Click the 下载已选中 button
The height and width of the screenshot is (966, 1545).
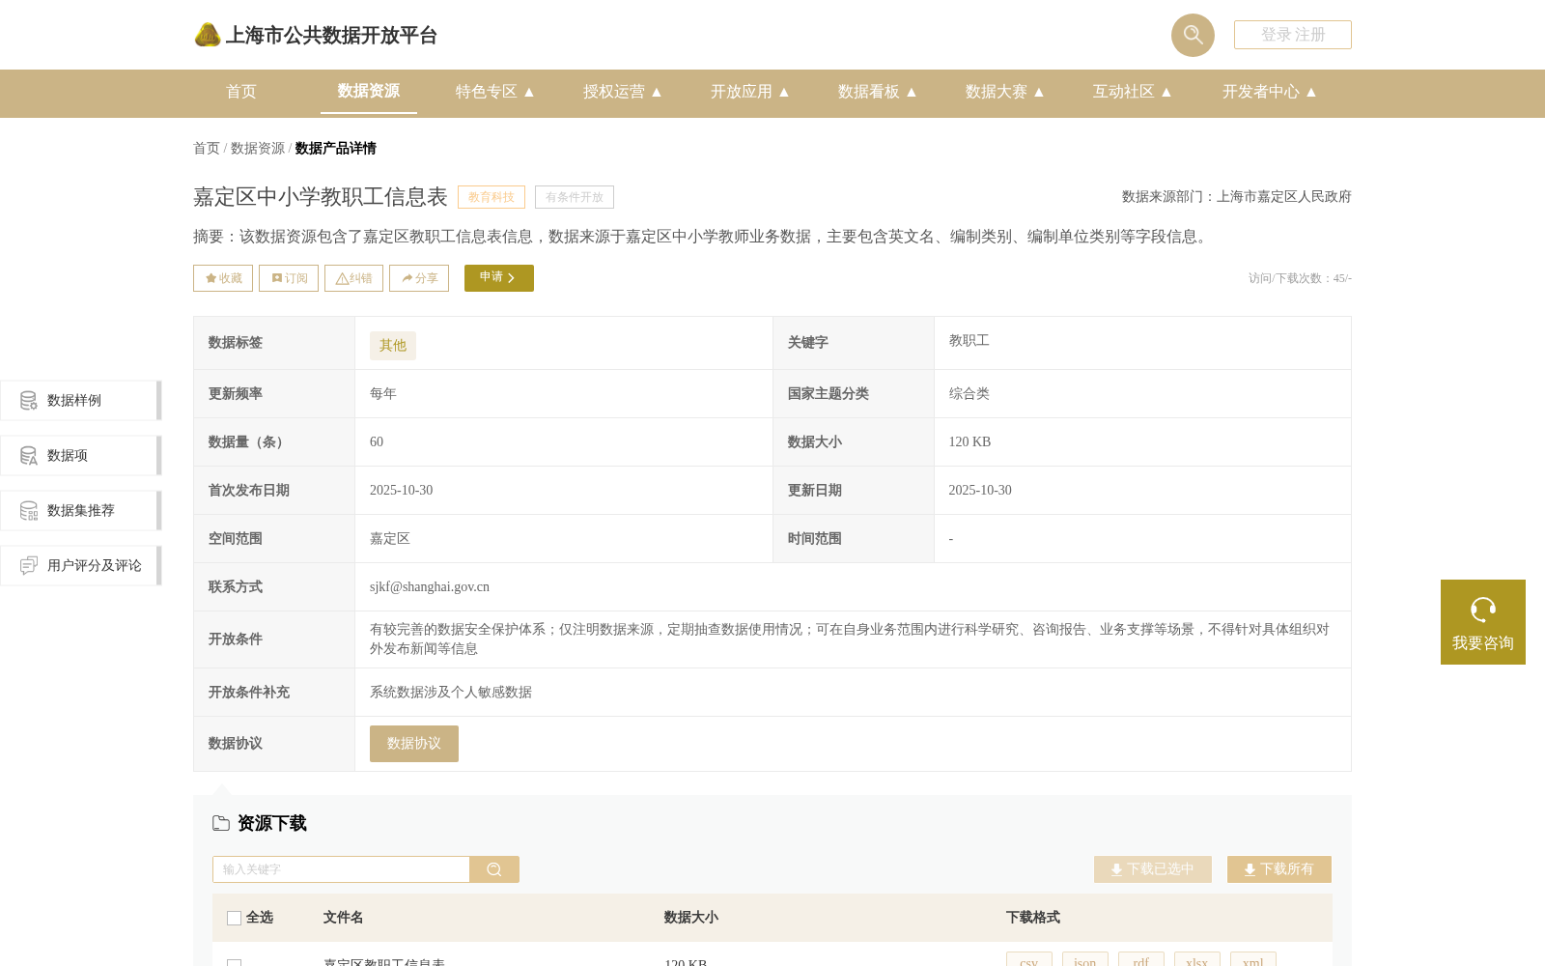pos(1153,869)
